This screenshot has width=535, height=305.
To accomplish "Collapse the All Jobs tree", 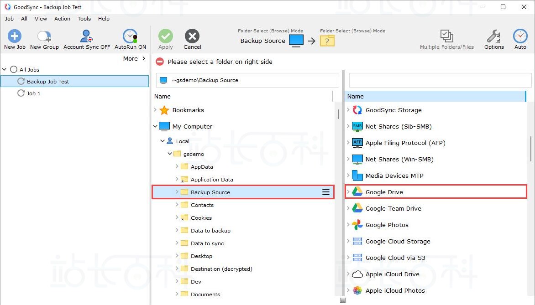I will (4, 69).
